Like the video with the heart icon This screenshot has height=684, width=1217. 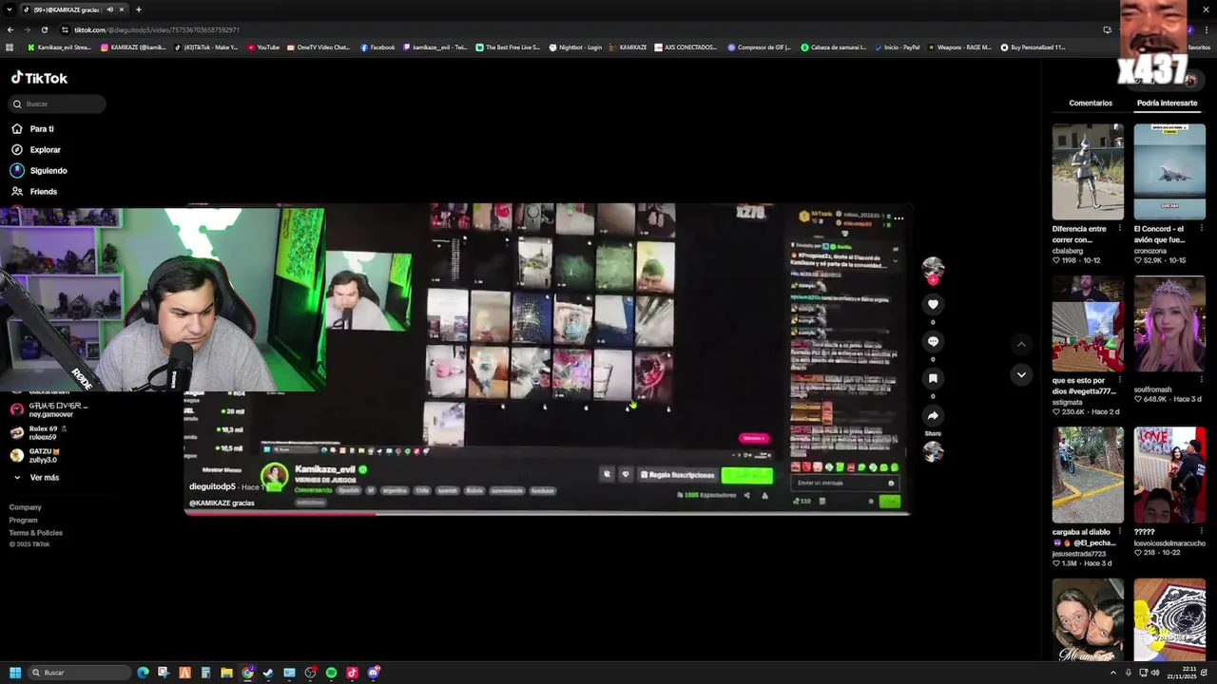tap(933, 304)
